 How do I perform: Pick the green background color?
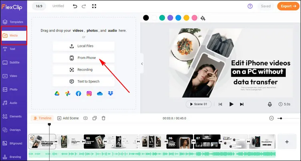(162, 18)
